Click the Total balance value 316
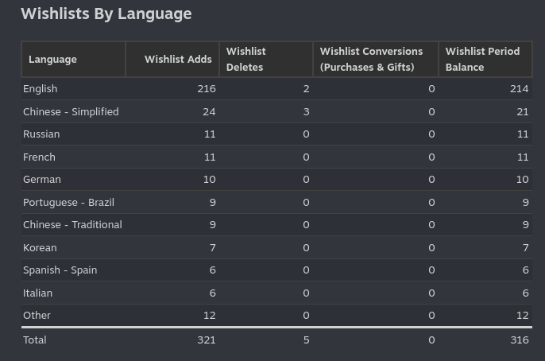Screen dimensions: 545x361 pyautogui.click(x=520, y=340)
